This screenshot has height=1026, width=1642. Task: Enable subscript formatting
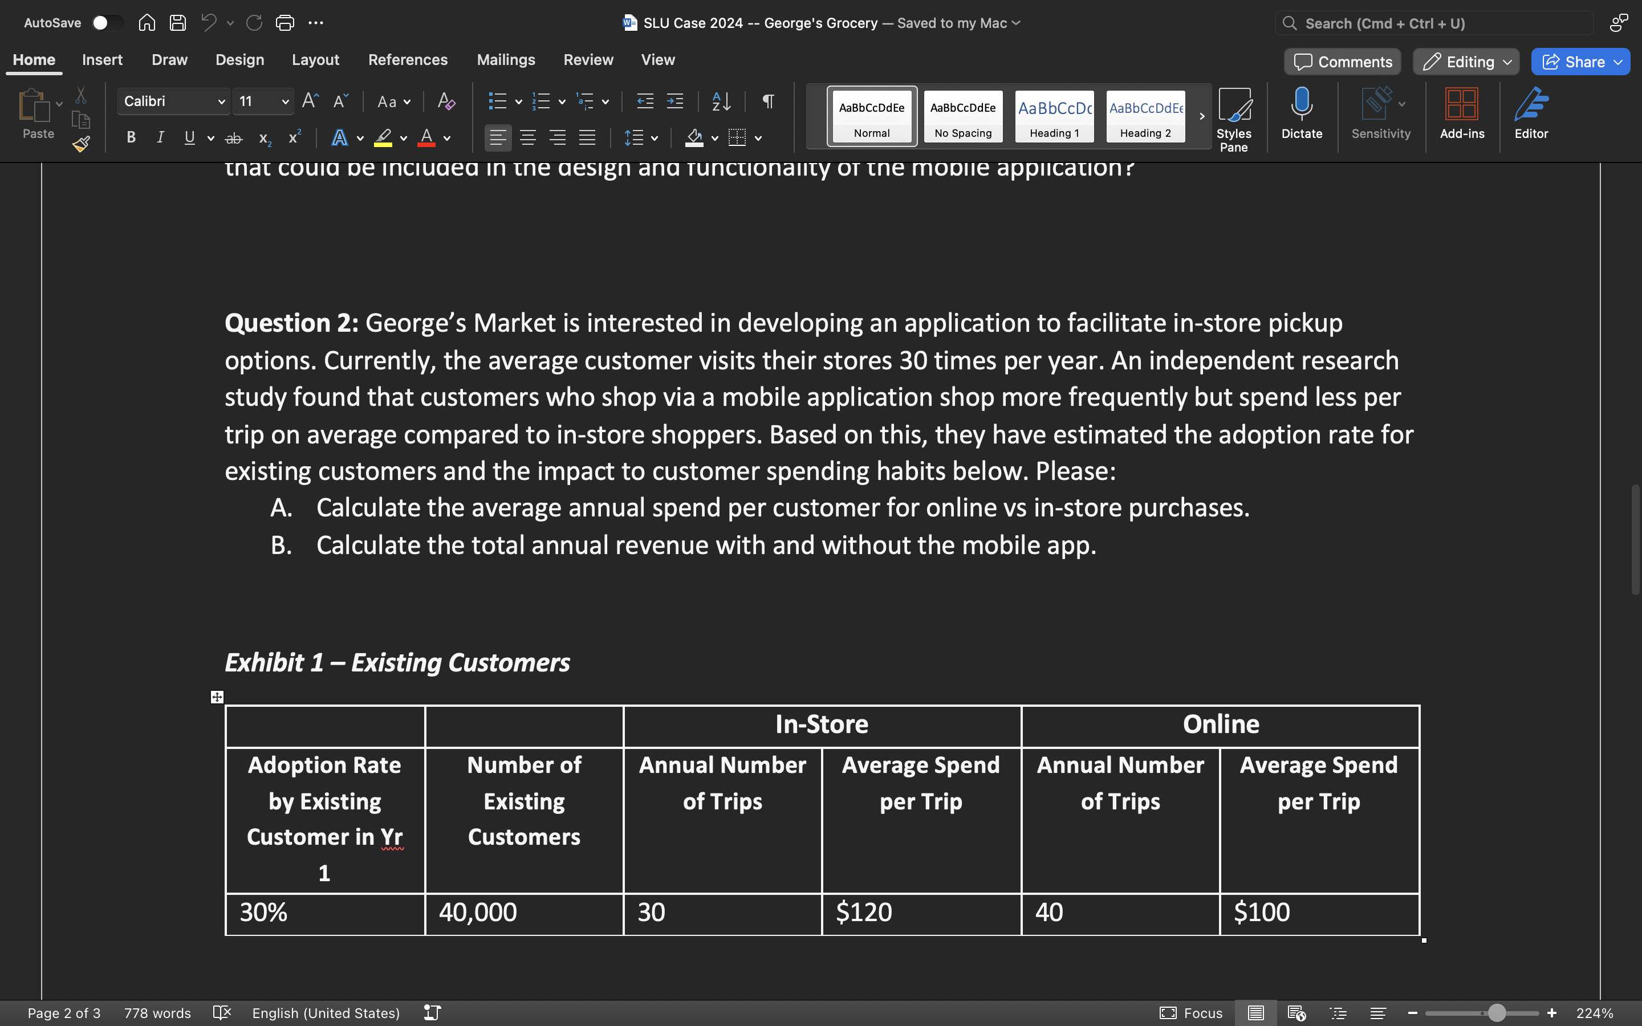tap(263, 139)
